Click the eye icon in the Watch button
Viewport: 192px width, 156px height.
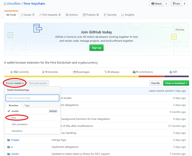click(153, 3)
